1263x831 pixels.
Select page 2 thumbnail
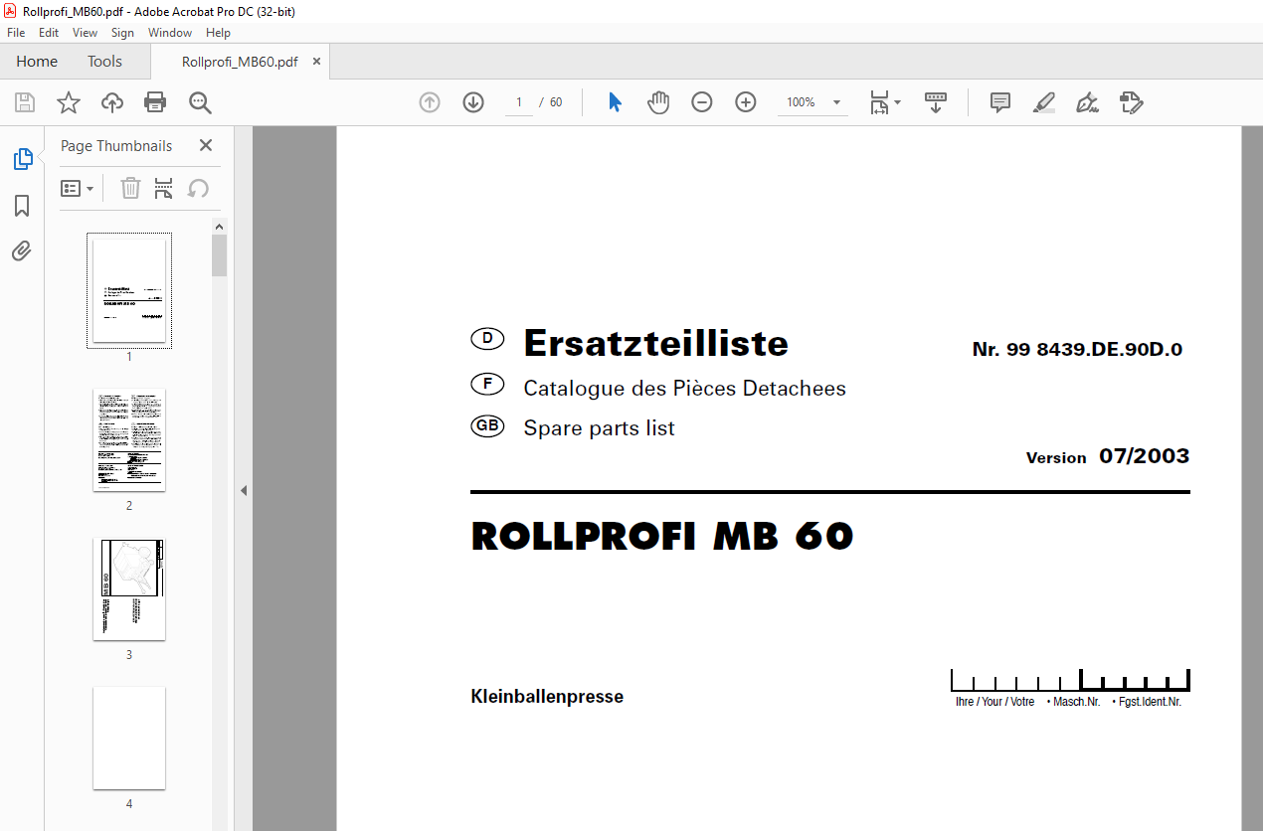pyautogui.click(x=129, y=439)
